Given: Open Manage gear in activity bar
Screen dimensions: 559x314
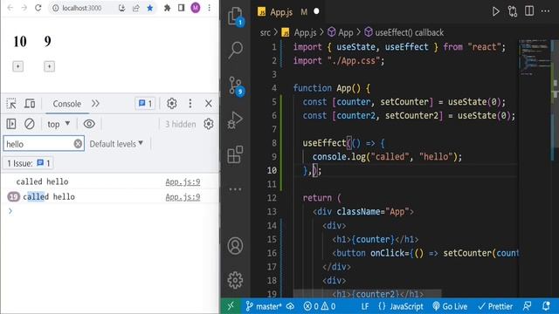Looking at the screenshot, I should (x=236, y=281).
